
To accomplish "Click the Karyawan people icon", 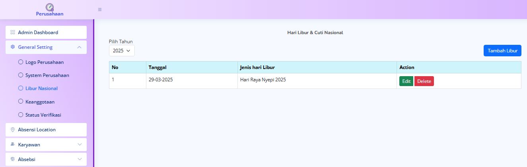I will (13, 144).
